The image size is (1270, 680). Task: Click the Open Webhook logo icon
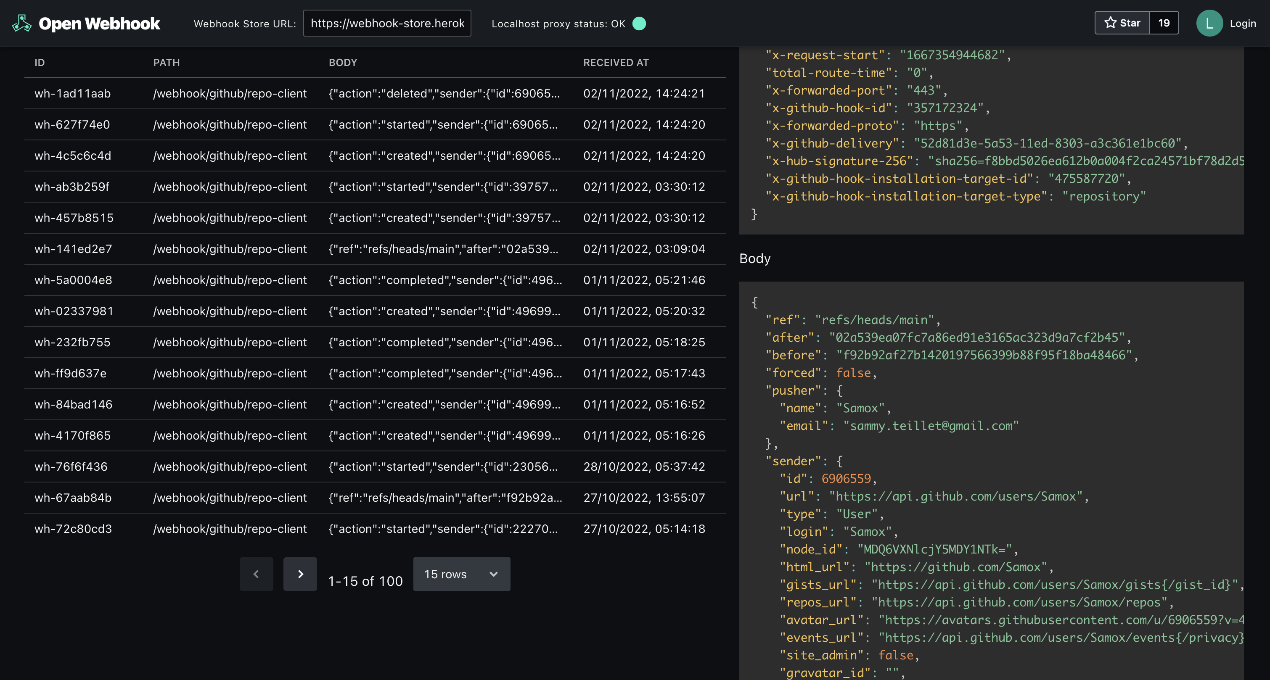[22, 23]
